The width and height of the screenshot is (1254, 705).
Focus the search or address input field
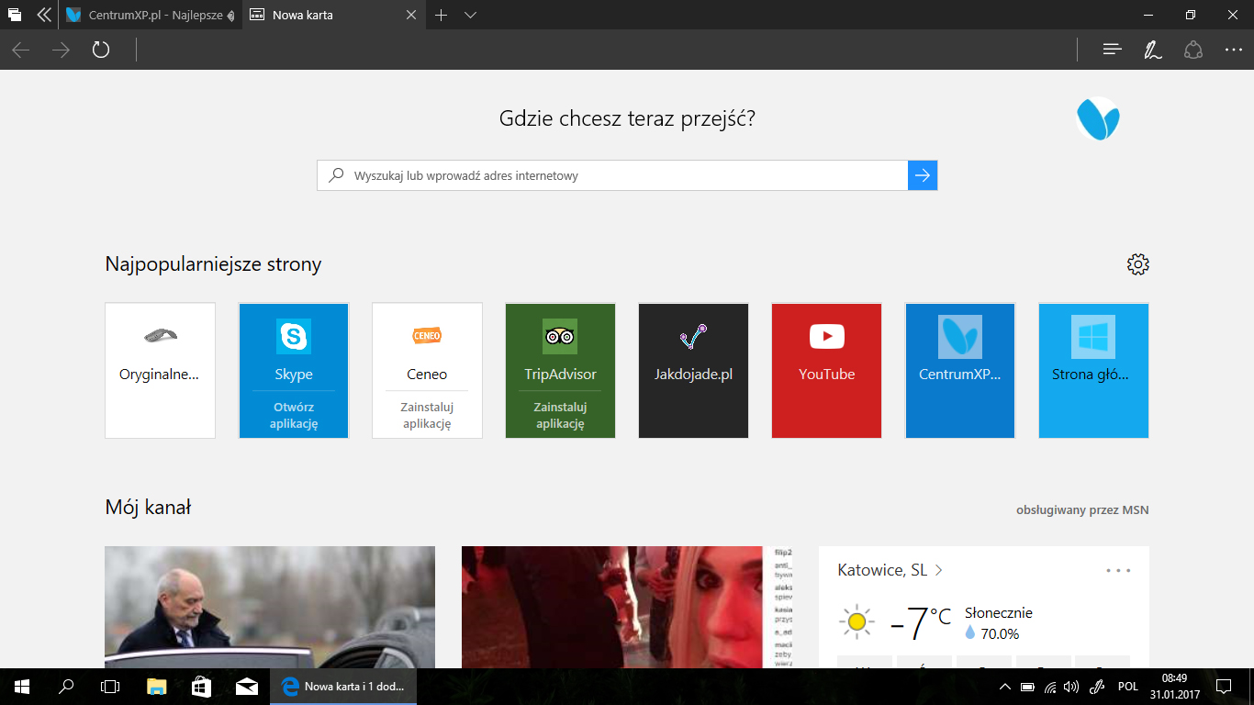pyautogui.click(x=612, y=175)
